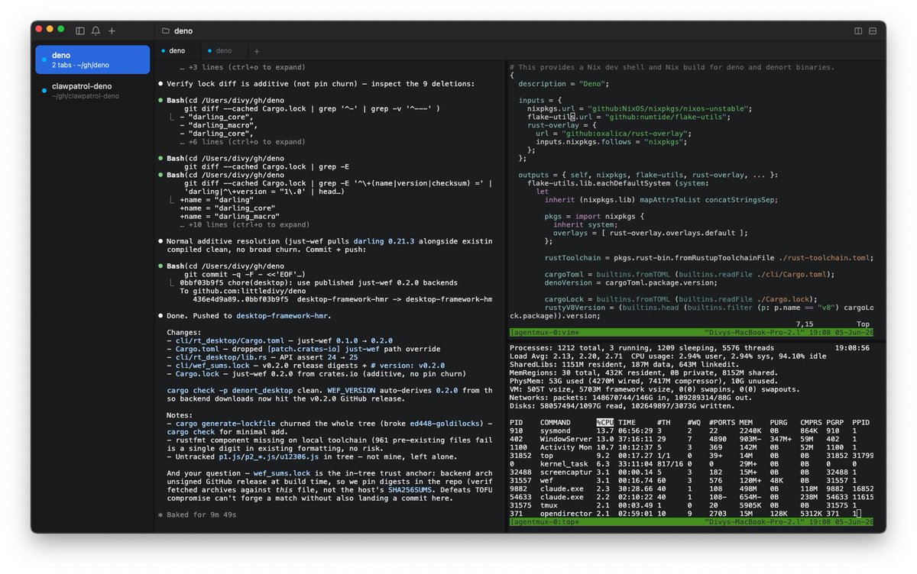Click the COMMAND column header in top
The width and height of the screenshot is (917, 574).
[x=556, y=422]
